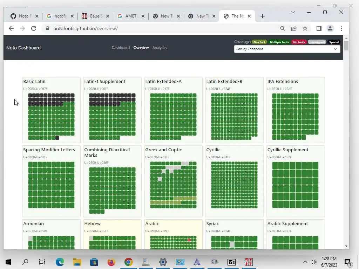Expand the tab search chevron
The height and width of the screenshot is (269, 359).
point(293,12)
